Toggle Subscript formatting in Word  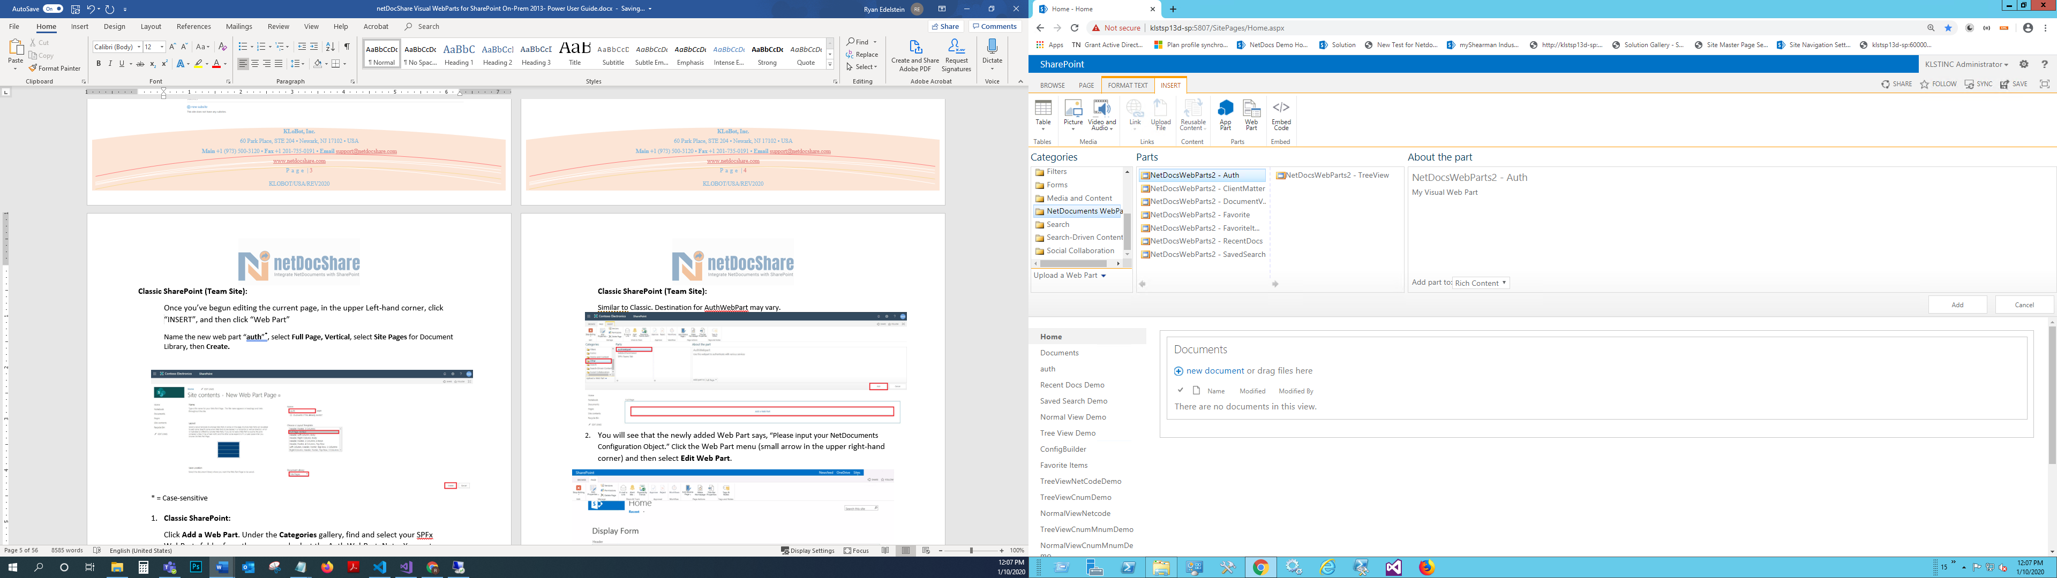click(x=153, y=64)
